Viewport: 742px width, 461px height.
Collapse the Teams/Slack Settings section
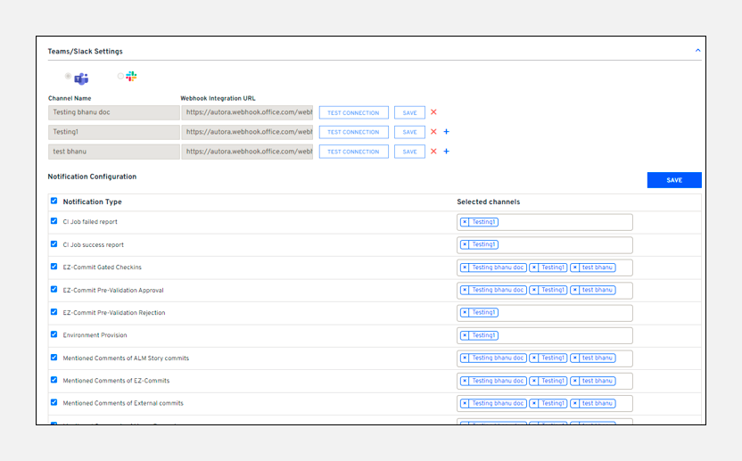point(697,52)
